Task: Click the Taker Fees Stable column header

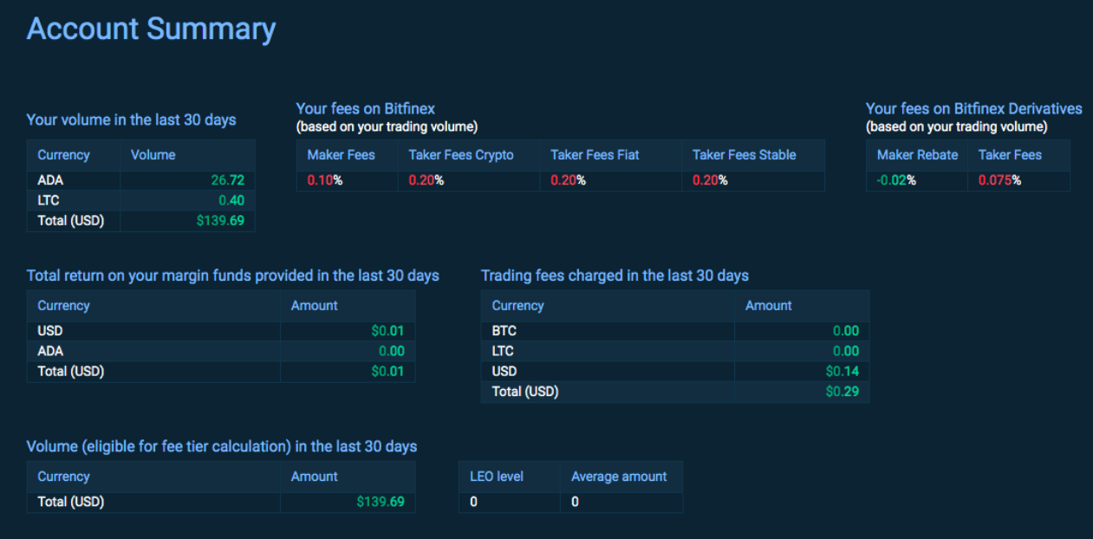Action: pyautogui.click(x=744, y=155)
